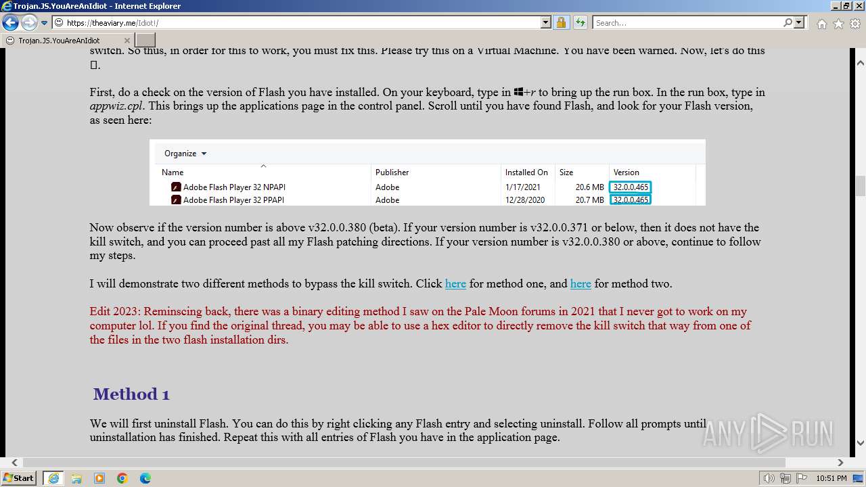866x487 pixels.
Task: Click the 10:51 PM clock
Action: point(831,478)
